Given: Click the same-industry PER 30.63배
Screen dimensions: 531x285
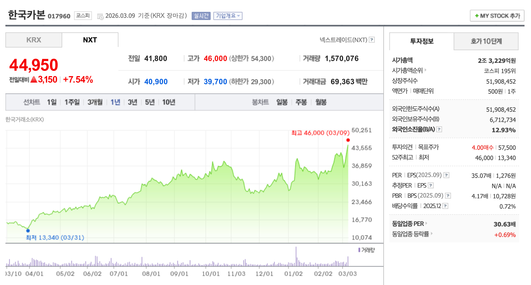Looking at the screenshot, I should 505,224.
